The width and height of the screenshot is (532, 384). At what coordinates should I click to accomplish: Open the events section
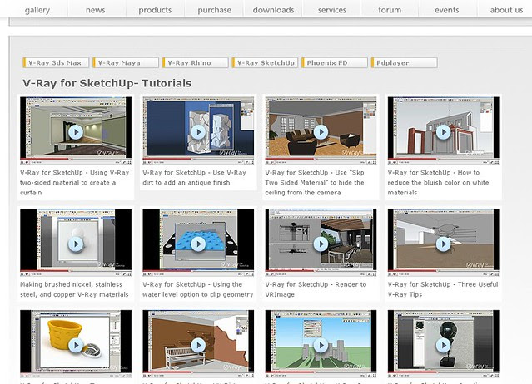tap(446, 10)
